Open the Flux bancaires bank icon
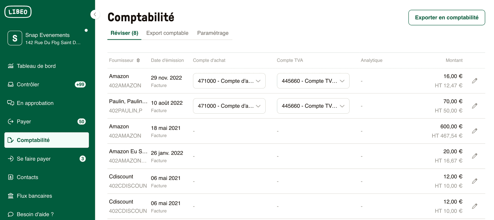 pyautogui.click(x=11, y=196)
